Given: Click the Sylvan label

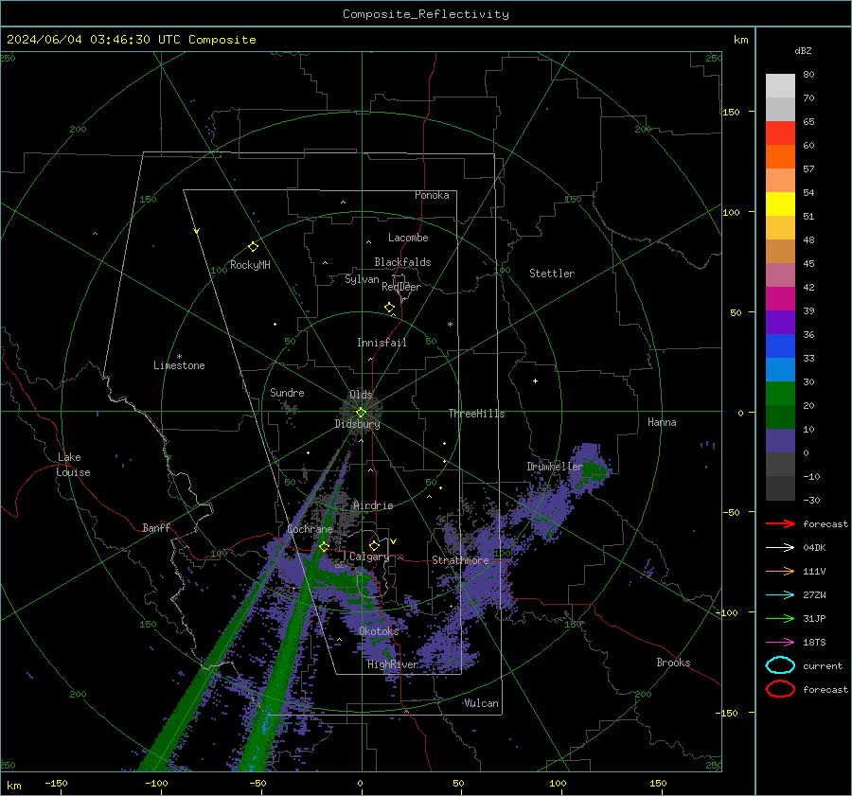Looking at the screenshot, I should pyautogui.click(x=362, y=279).
